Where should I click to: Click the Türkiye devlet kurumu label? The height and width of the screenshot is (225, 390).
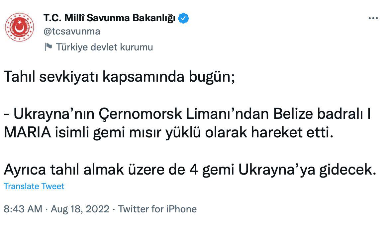click(104, 47)
